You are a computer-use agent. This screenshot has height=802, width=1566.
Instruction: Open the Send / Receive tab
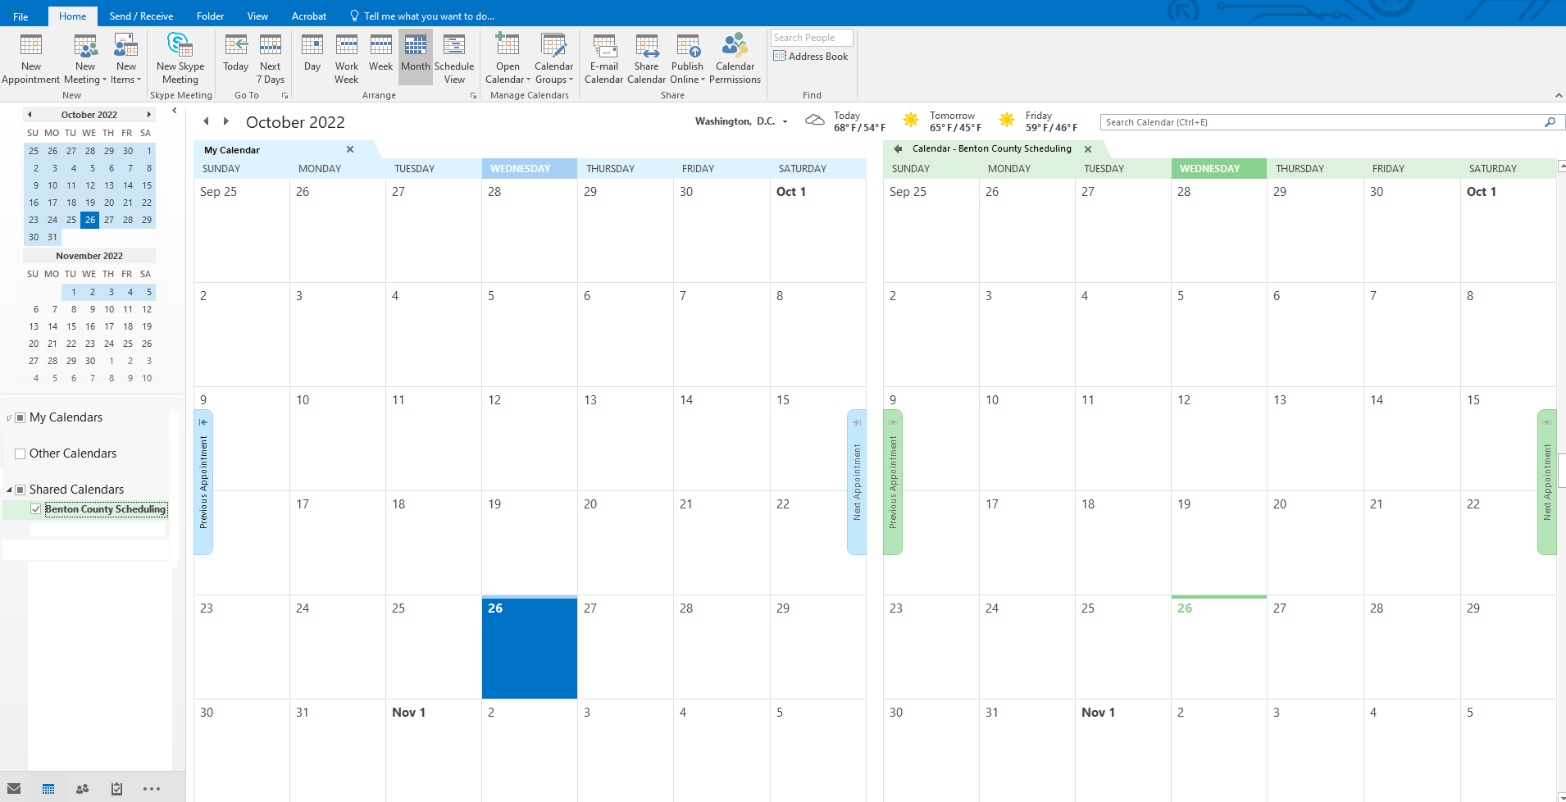tap(141, 16)
